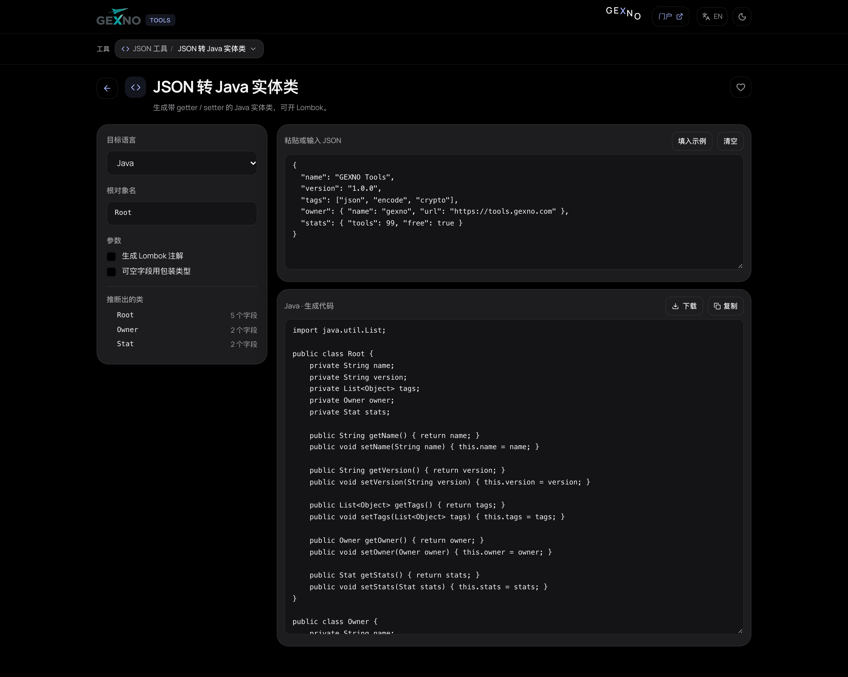Image resolution: width=848 pixels, height=677 pixels.
Task: Open the 目标语言 Java dropdown
Action: 182,163
